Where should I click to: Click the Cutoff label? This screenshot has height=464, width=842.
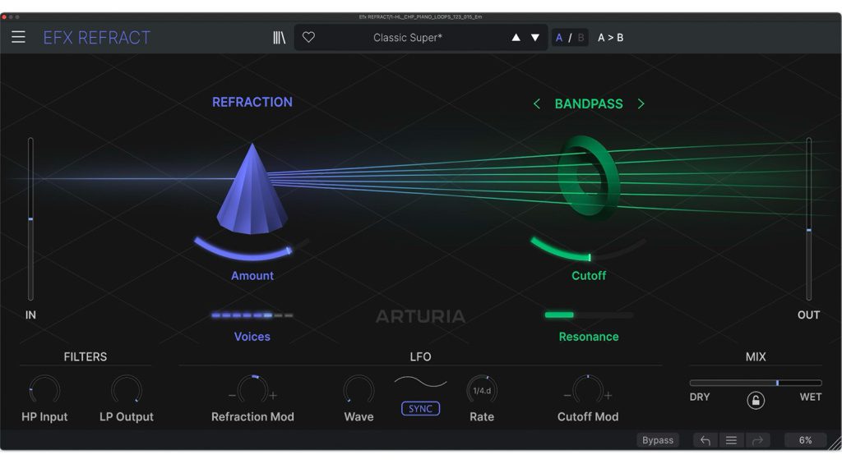589,276
